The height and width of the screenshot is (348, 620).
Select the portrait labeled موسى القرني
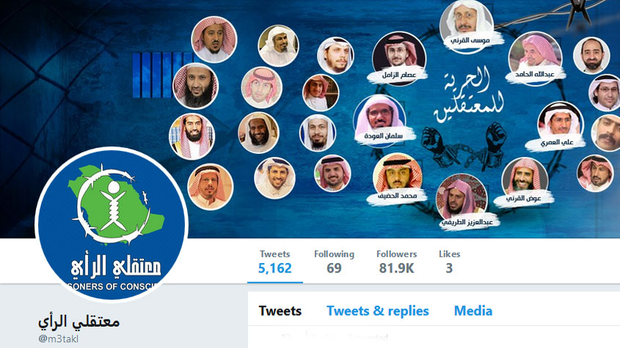point(467,25)
